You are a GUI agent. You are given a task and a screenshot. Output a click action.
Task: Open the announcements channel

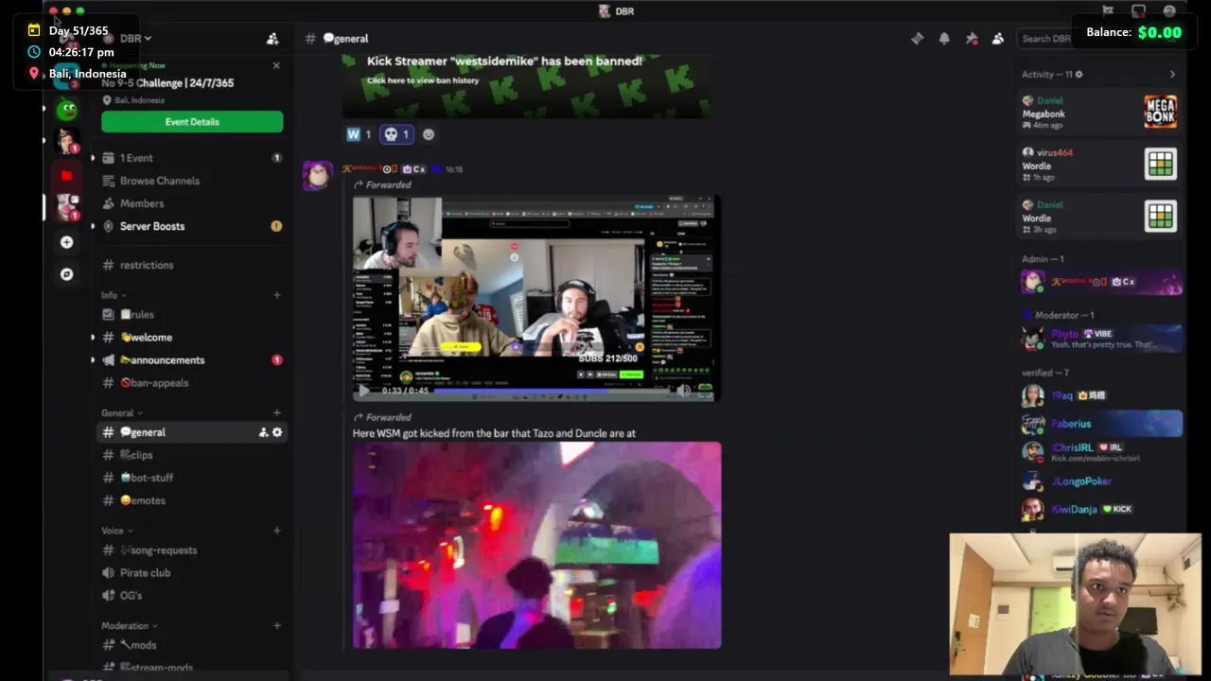[x=192, y=359]
